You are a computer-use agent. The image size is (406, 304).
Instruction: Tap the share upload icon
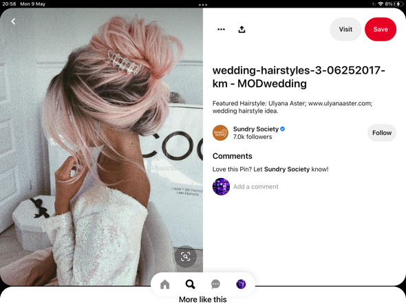(x=242, y=30)
